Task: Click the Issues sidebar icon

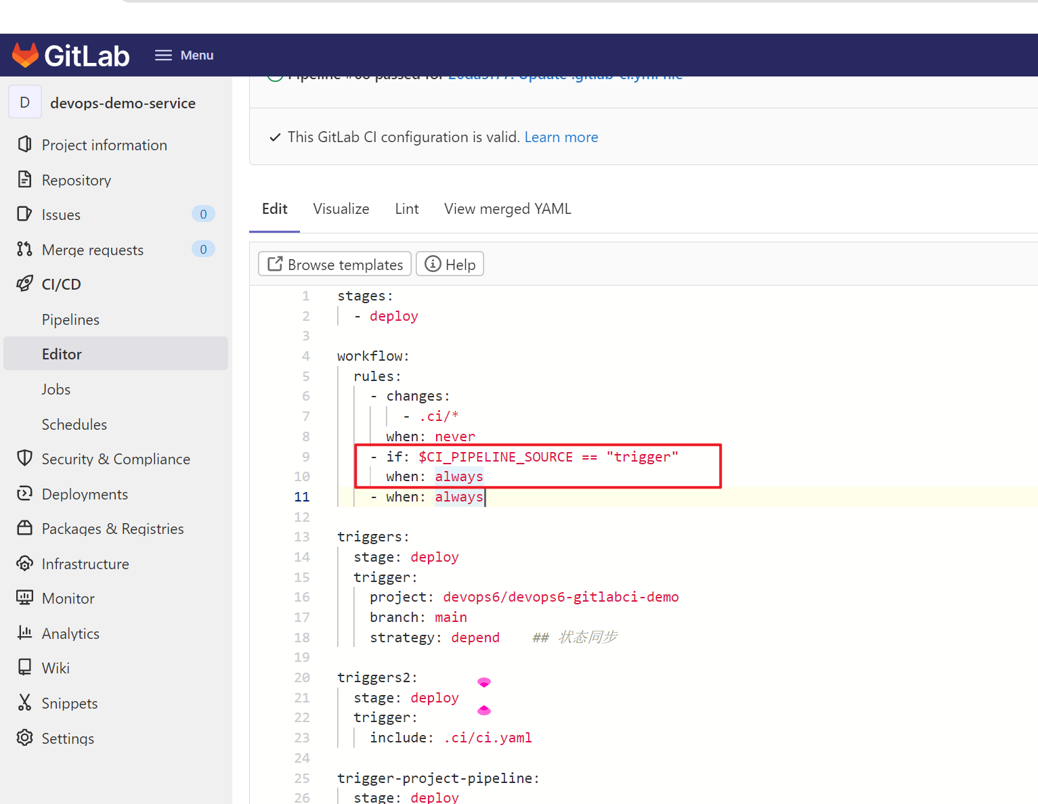Action: 25,214
